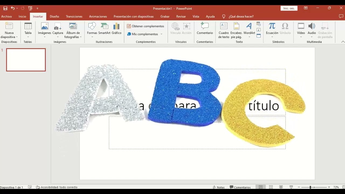Click the Save icon in quick access toolbar

click(x=5, y=8)
